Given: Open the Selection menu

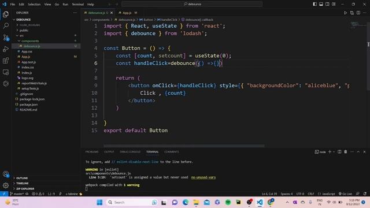Looking at the screenshot, I should 34,4.
